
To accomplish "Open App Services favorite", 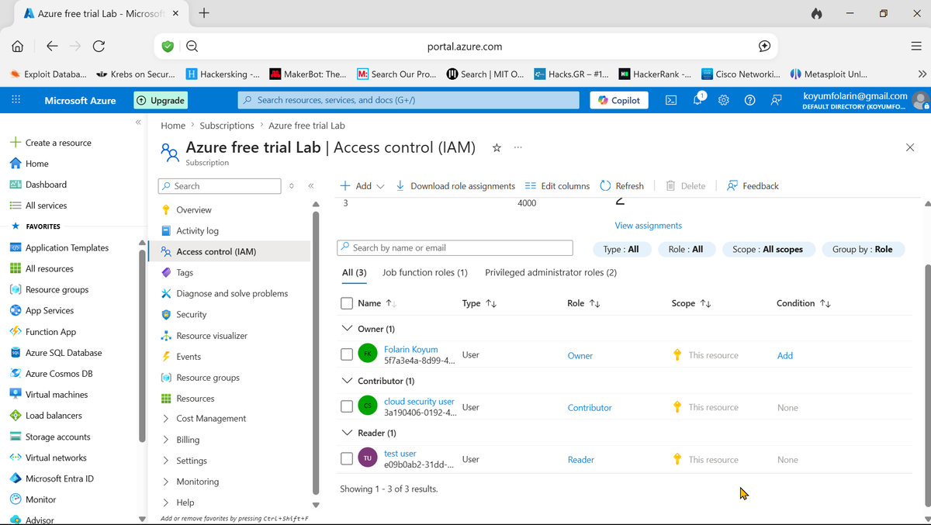I will coord(42,311).
